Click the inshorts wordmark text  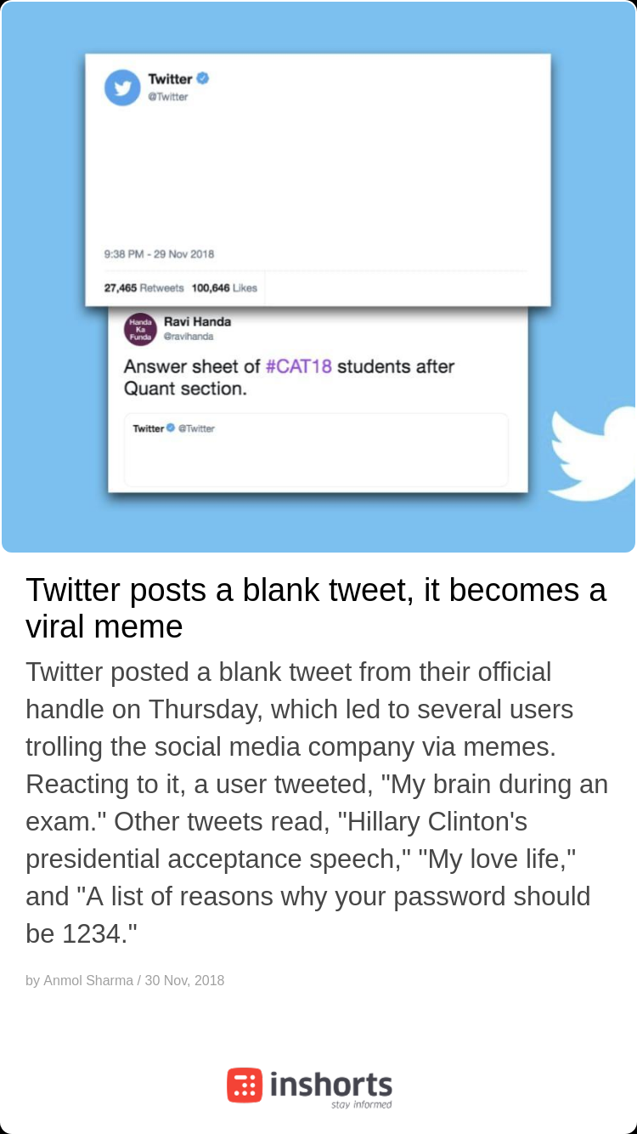(x=331, y=1085)
